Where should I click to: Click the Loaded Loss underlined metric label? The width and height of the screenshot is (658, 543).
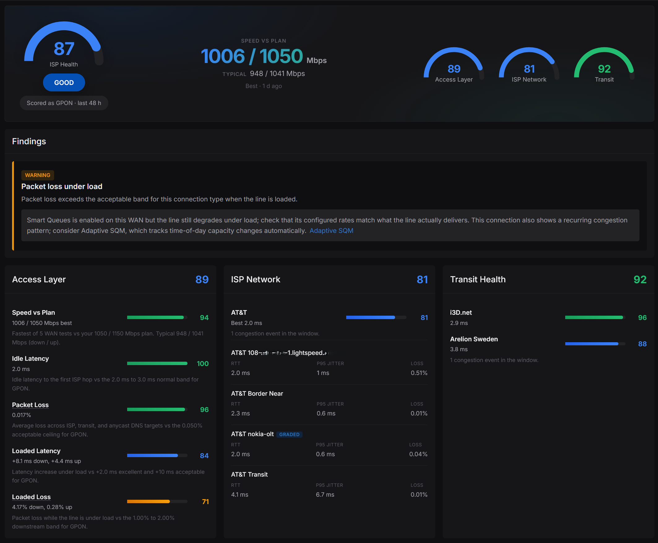click(x=31, y=497)
